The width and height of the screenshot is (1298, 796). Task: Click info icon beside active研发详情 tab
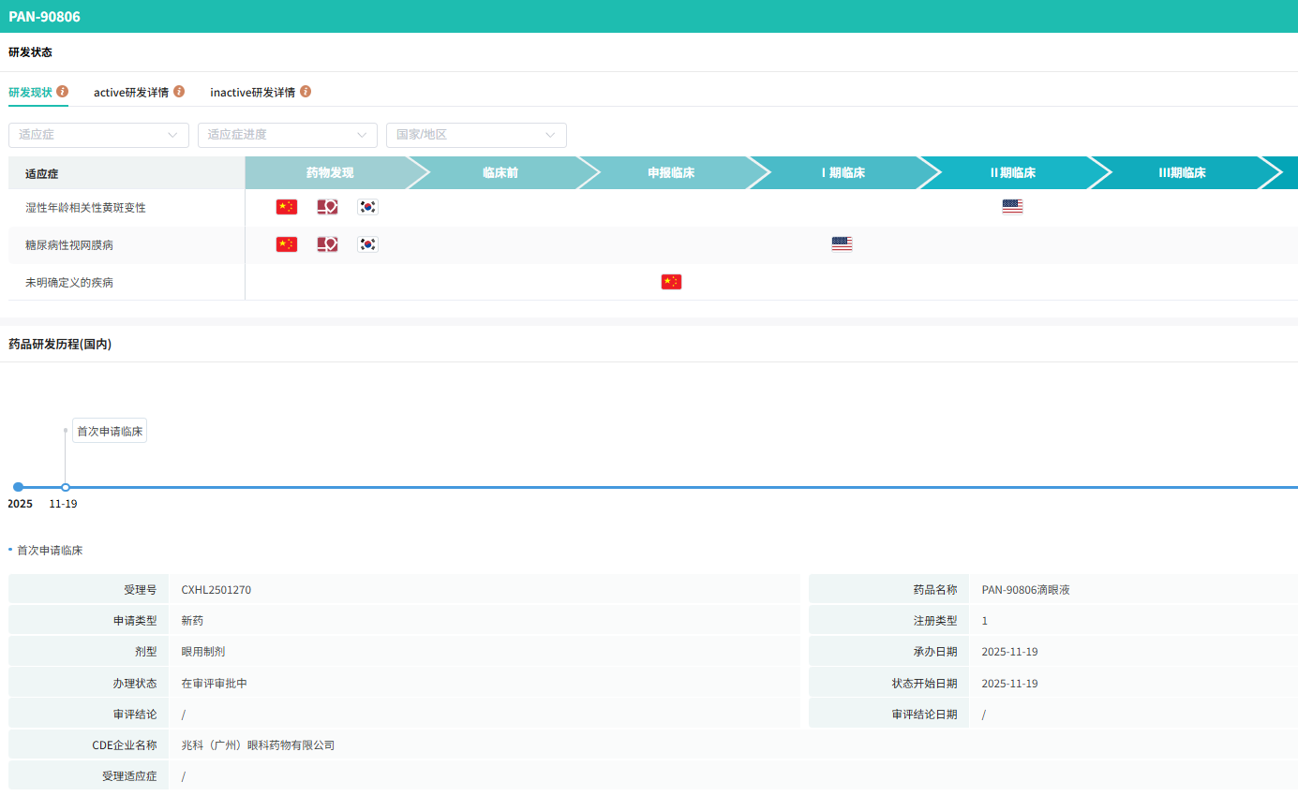pos(179,92)
